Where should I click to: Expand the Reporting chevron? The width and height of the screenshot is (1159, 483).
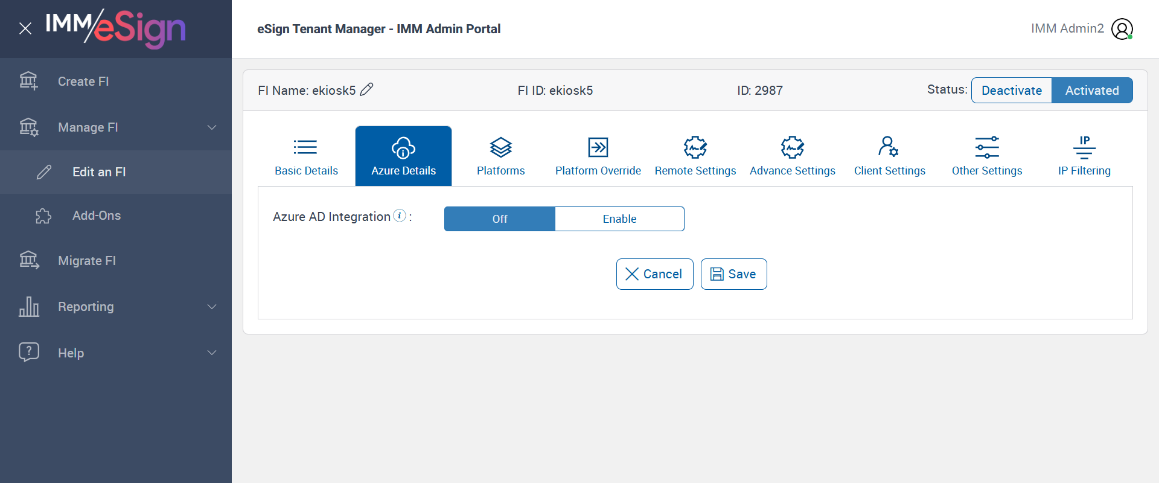212,307
